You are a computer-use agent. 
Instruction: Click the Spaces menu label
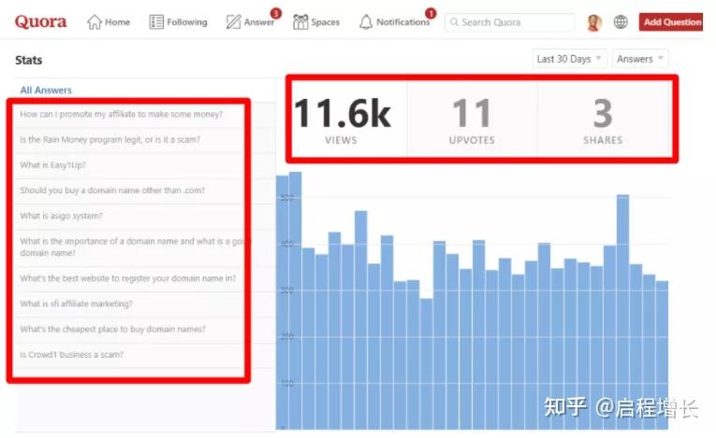[x=325, y=21]
